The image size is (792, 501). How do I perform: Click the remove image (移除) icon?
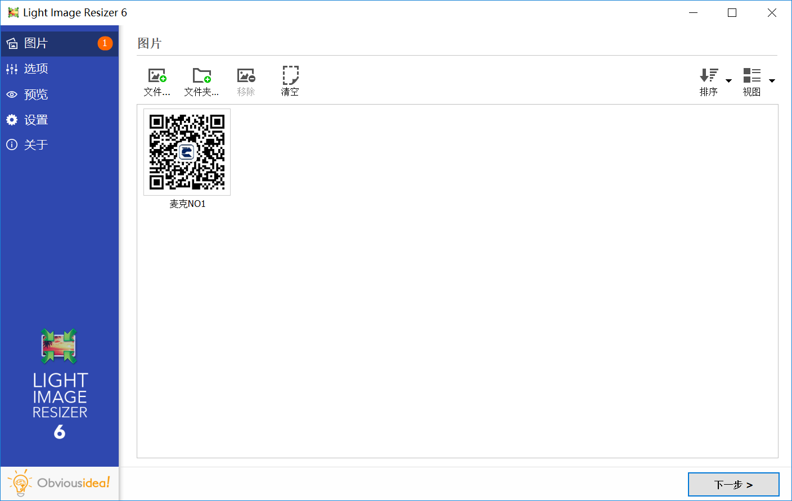[x=246, y=75]
